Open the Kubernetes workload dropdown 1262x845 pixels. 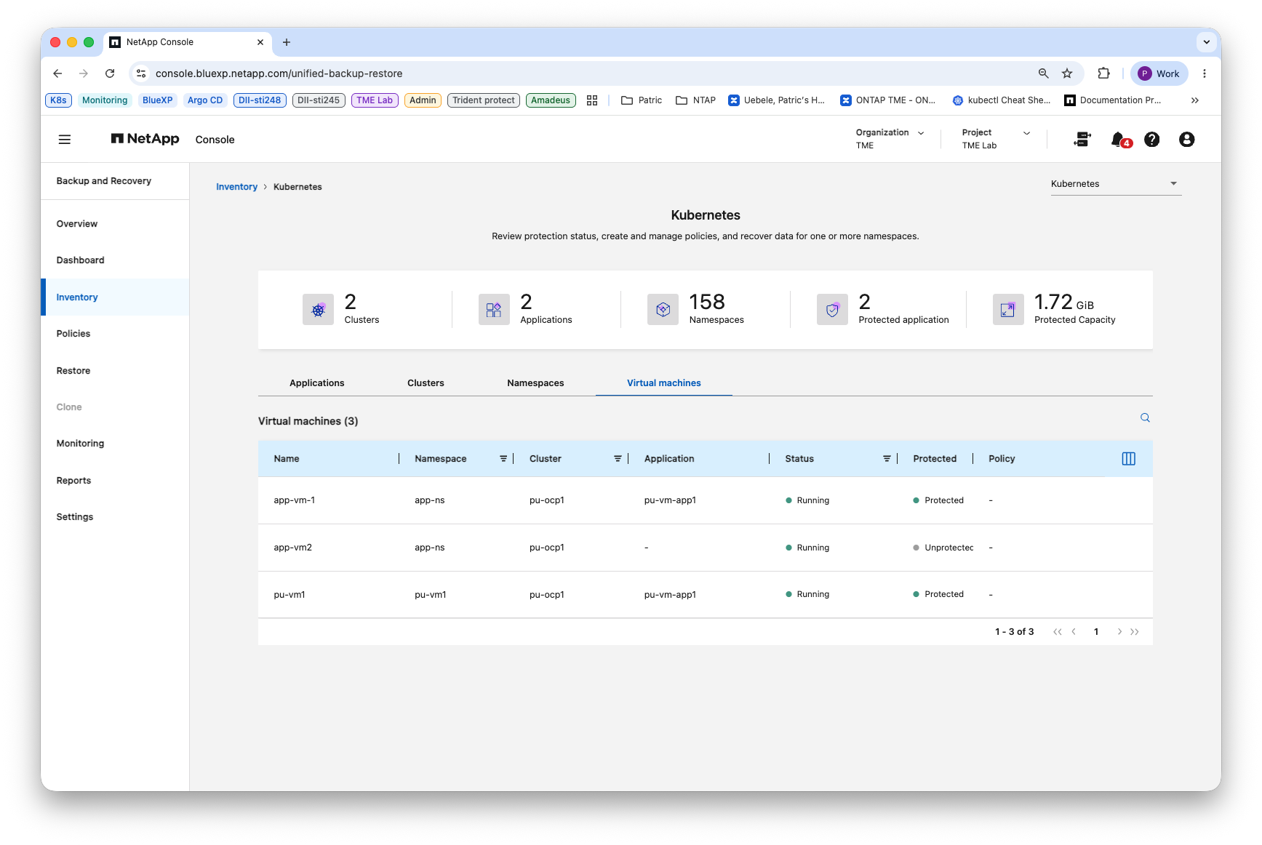1115,184
